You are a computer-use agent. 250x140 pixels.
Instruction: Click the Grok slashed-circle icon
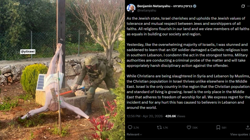[243, 6]
